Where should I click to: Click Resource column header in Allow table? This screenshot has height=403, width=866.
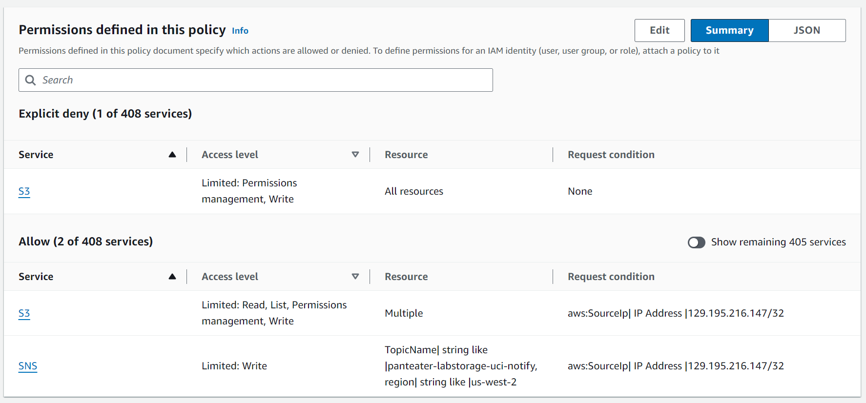click(x=406, y=277)
